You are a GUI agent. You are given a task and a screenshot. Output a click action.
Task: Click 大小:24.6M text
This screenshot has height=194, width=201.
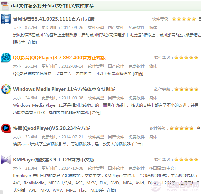(25, 98)
